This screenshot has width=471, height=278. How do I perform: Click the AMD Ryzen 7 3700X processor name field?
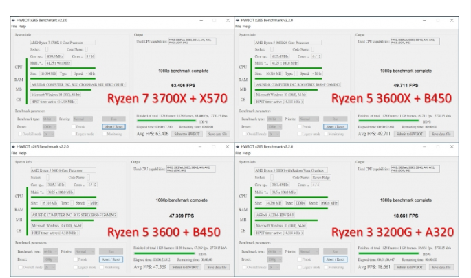[x=63, y=43]
